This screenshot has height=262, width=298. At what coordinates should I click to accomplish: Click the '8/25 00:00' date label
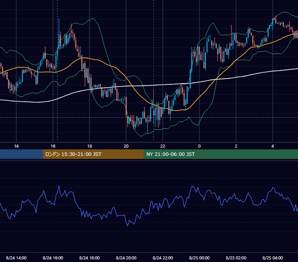(199, 258)
